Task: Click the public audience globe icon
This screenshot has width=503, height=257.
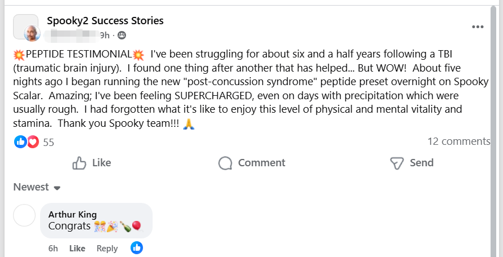Action: pyautogui.click(x=122, y=36)
